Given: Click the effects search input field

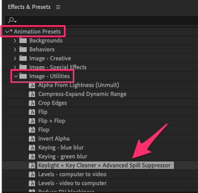Looking at the screenshot, I should click(101, 20).
